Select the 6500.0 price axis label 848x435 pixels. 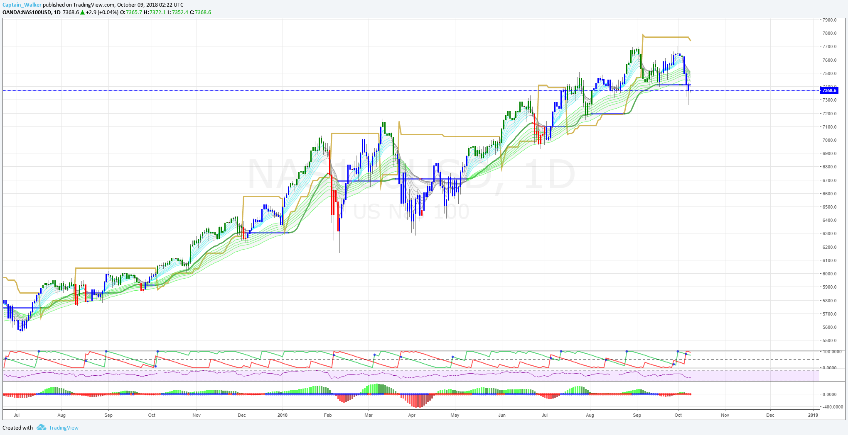coord(829,207)
